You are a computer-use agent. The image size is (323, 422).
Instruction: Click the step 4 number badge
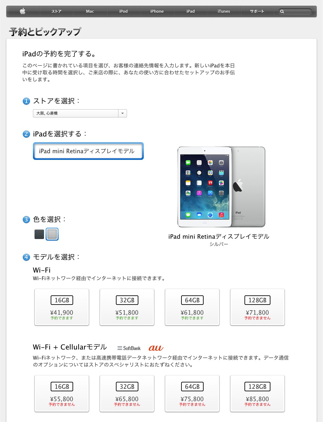click(x=26, y=257)
